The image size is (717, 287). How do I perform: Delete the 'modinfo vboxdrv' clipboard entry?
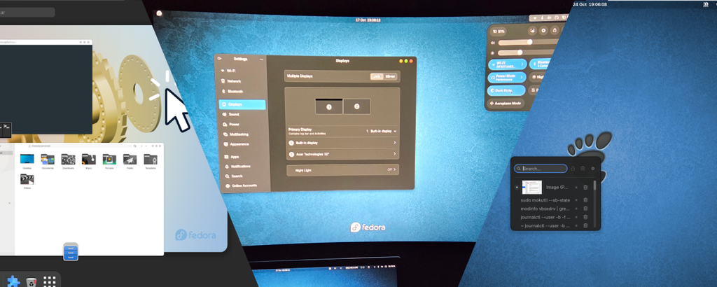585,209
